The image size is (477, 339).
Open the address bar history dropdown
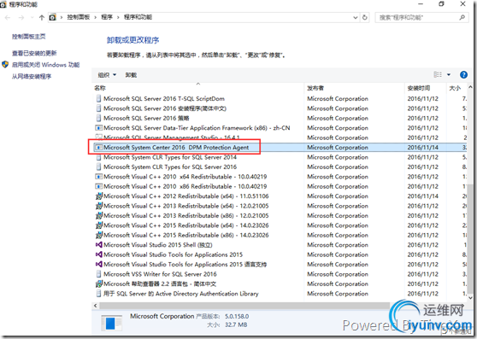pos(355,18)
